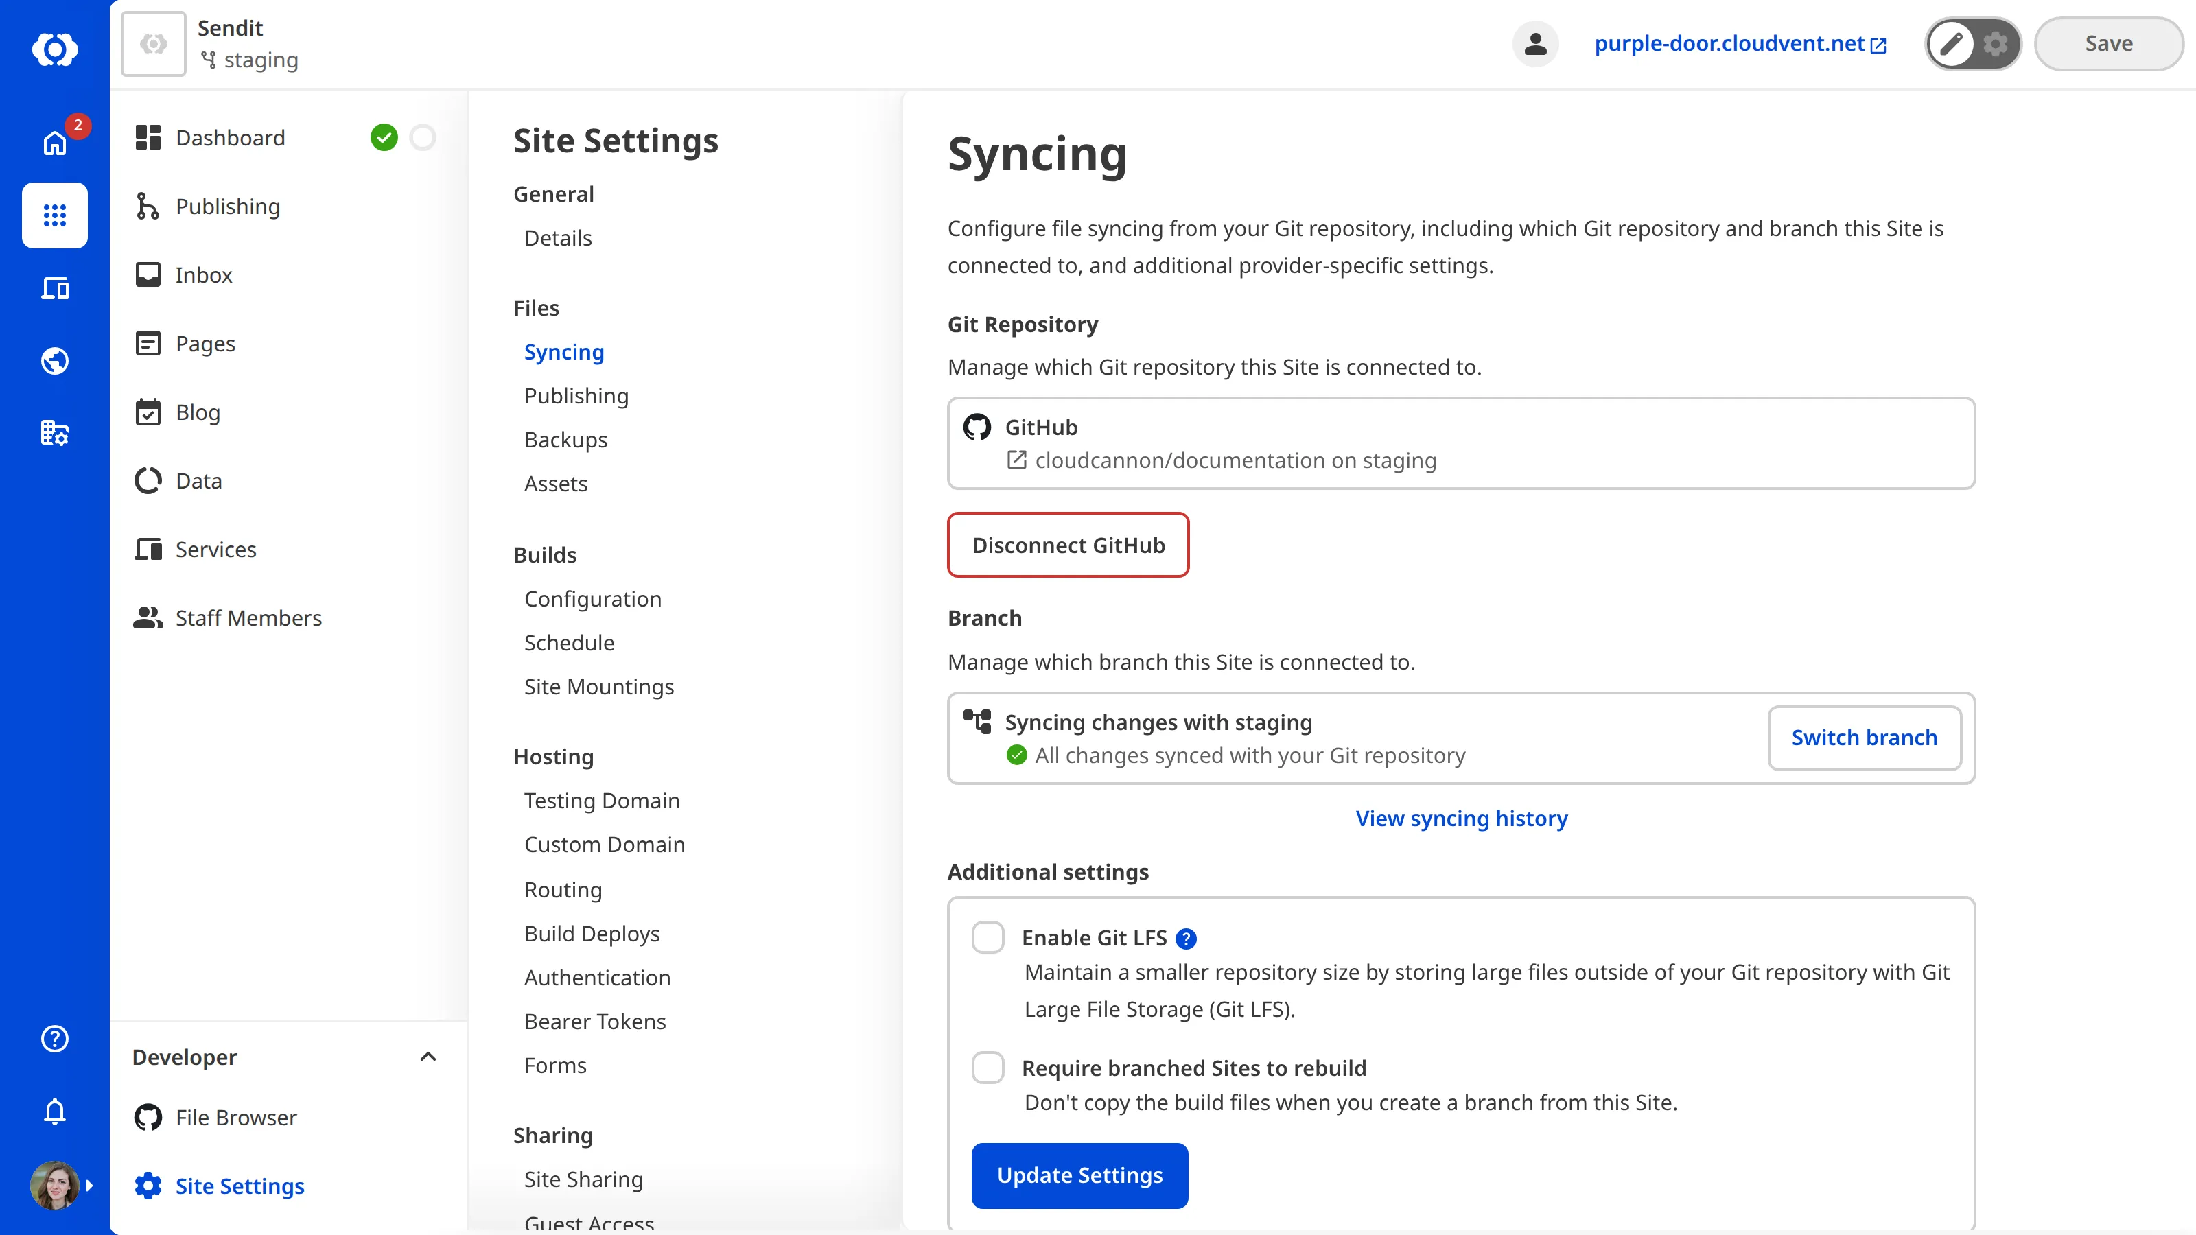Open Site Mountings settings
The width and height of the screenshot is (2196, 1235).
click(x=598, y=687)
